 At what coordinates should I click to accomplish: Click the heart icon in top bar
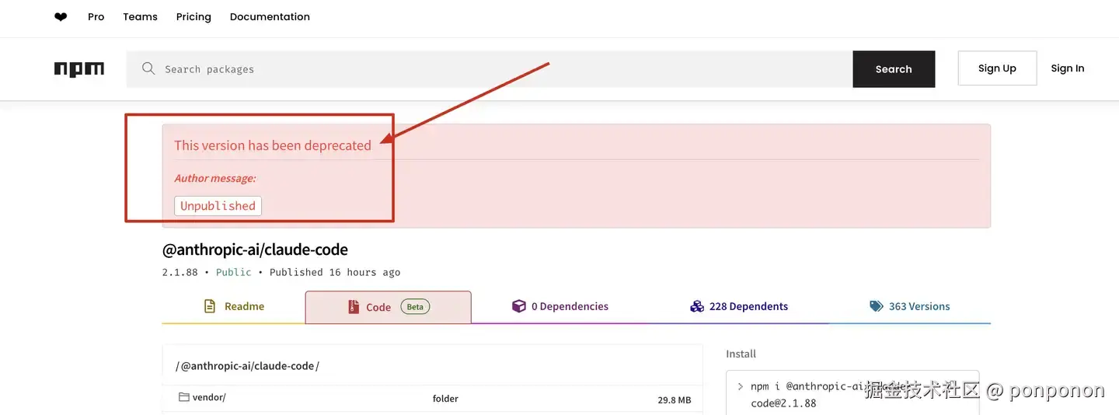coord(61,17)
